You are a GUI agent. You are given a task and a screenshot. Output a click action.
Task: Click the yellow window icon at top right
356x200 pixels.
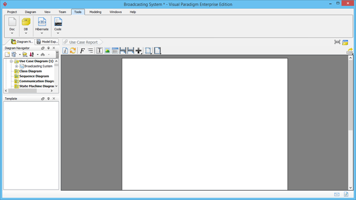click(x=345, y=42)
